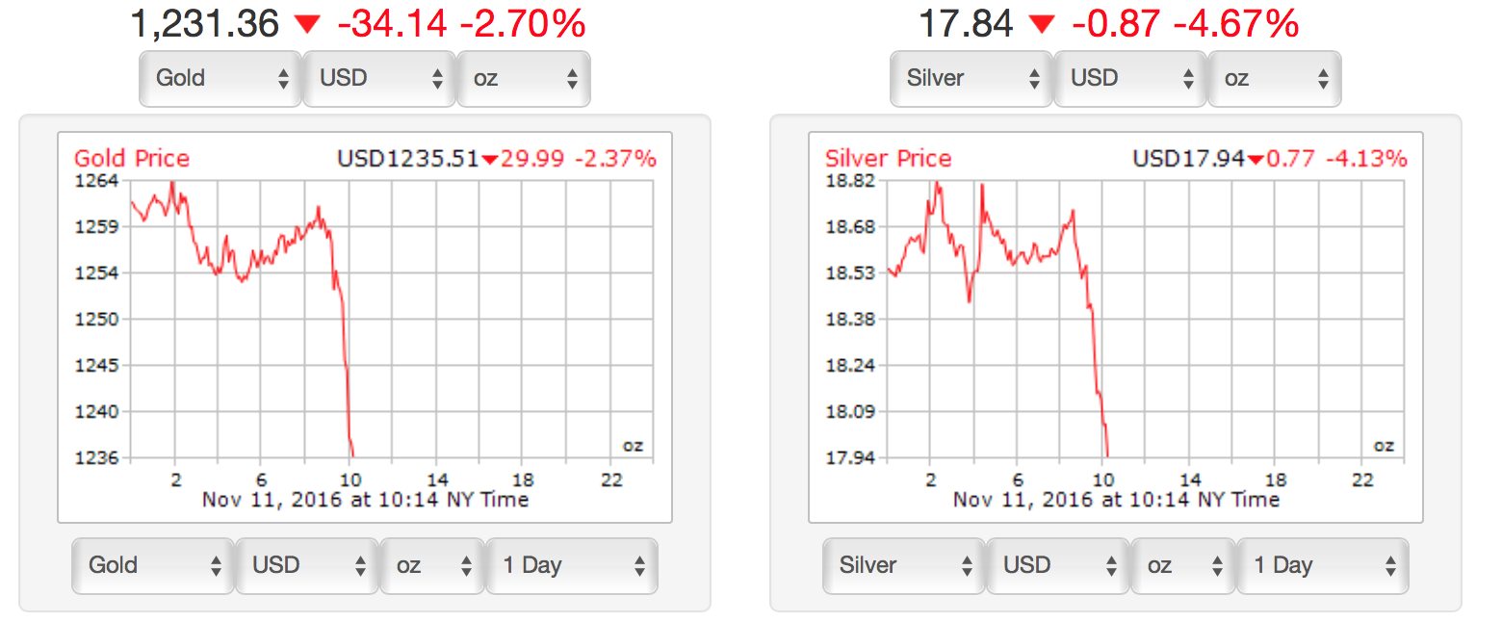
Task: Open the top USD currency dropdown for silver
Action: [x=1130, y=78]
